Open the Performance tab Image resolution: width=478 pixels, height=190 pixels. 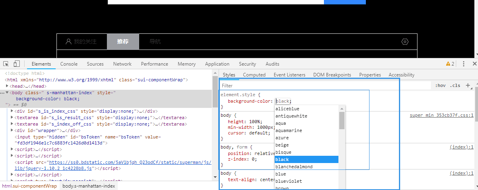[x=154, y=64]
